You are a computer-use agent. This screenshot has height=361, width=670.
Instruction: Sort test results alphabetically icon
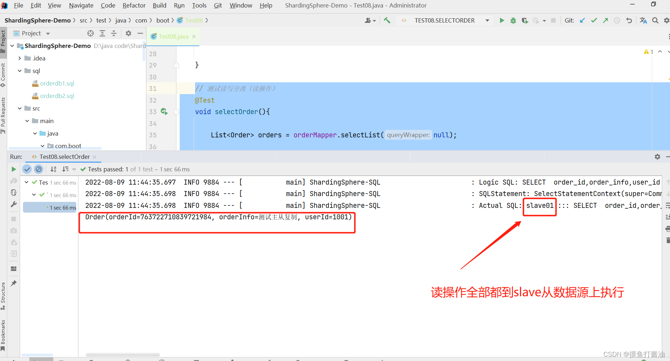(53, 169)
